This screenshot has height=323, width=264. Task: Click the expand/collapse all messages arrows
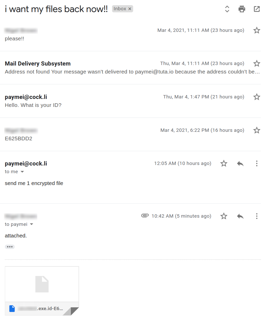point(227,9)
